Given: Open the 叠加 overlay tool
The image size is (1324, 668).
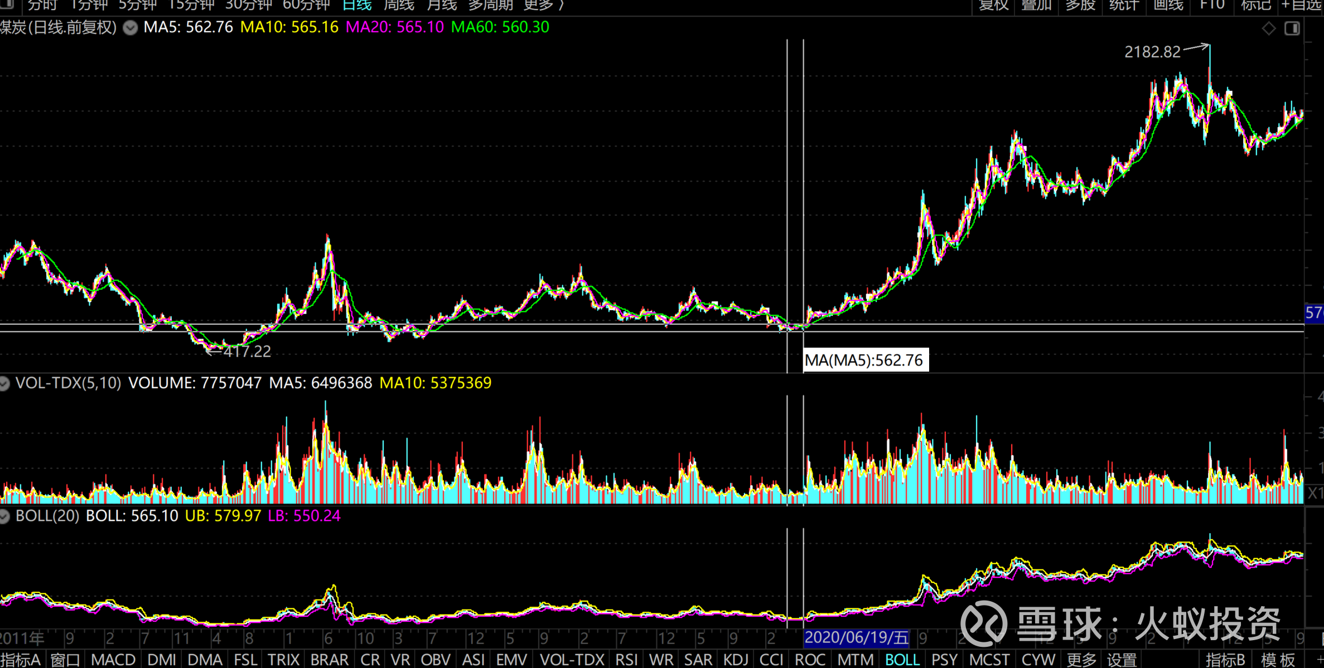Looking at the screenshot, I should click(1036, 5).
